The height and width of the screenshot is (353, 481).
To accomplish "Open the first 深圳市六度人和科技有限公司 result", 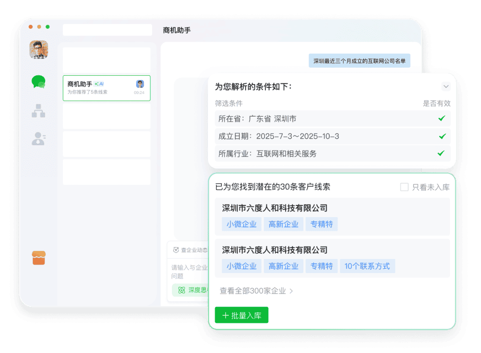I will click(275, 208).
